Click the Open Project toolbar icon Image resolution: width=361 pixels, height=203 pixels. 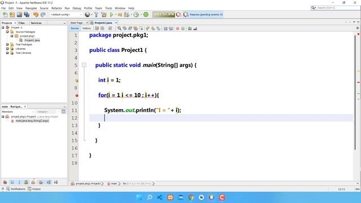(x=19, y=15)
